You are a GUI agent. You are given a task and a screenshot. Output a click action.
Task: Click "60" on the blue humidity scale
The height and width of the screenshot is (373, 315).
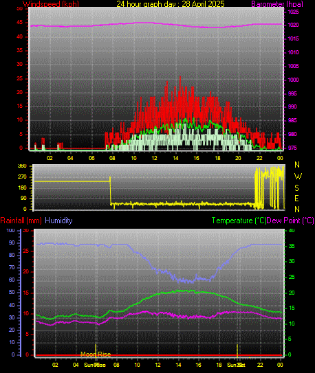tap(12, 280)
